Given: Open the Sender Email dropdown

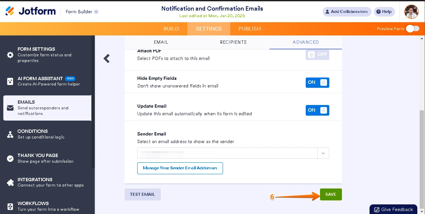Looking at the screenshot, I should click(x=323, y=153).
